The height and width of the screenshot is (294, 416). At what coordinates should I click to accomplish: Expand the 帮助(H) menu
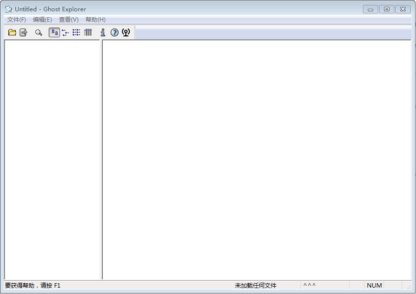point(95,20)
